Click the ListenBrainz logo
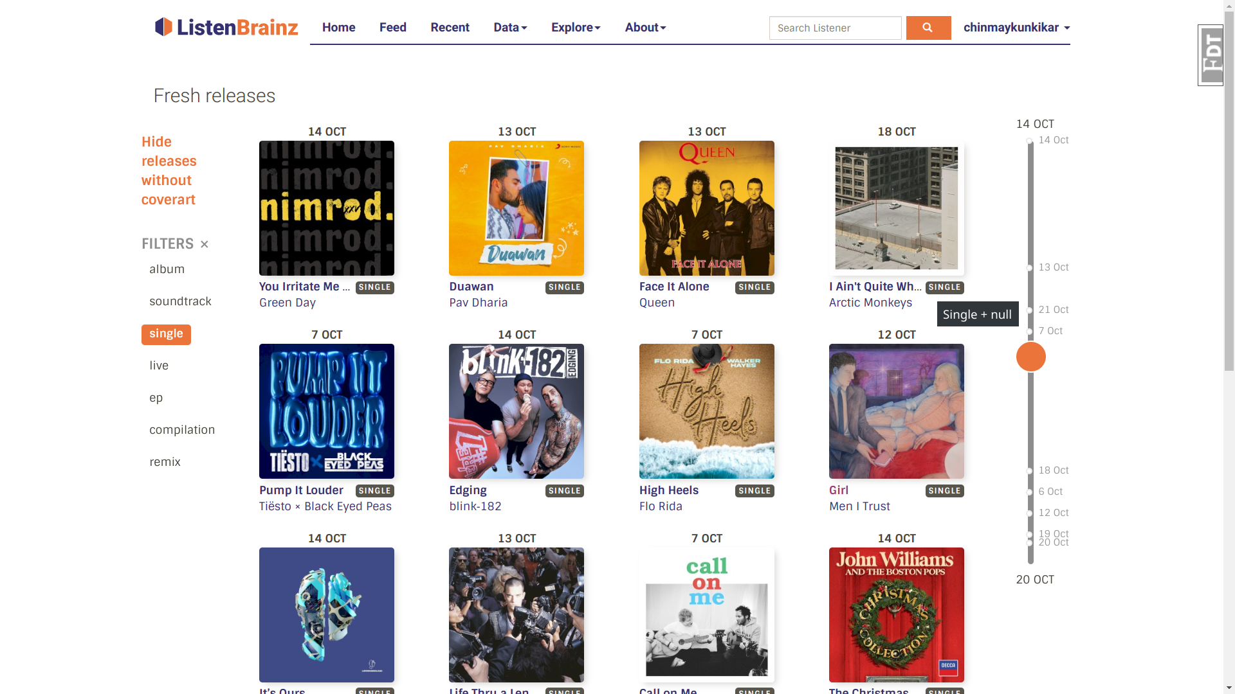 [226, 27]
